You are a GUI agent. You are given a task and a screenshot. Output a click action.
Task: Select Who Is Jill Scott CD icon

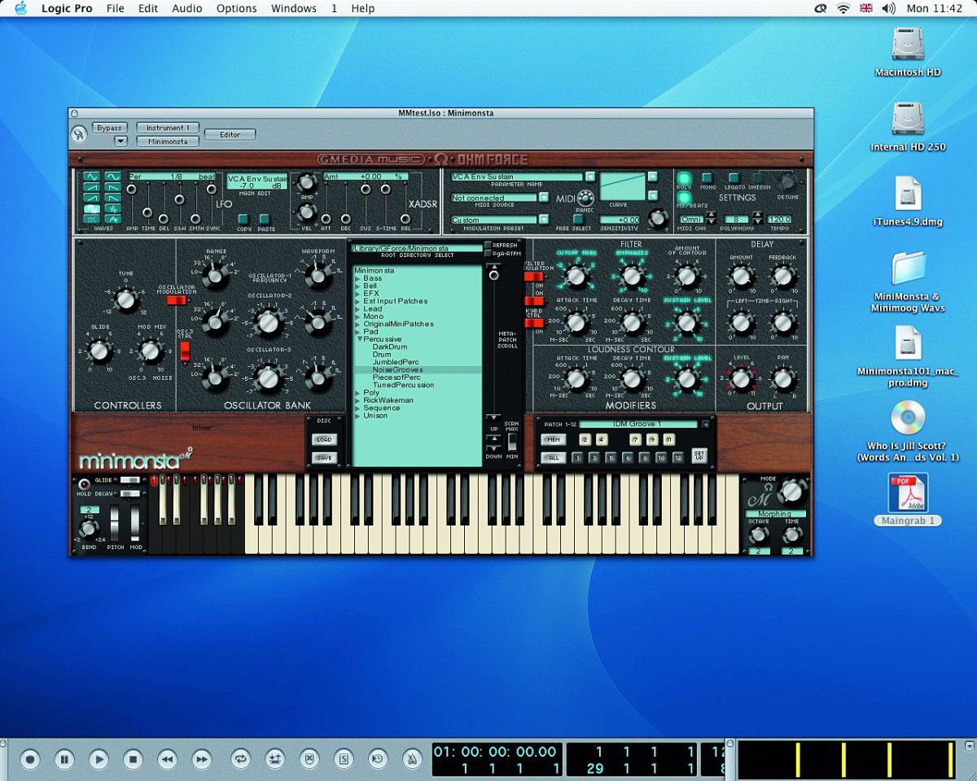(x=907, y=418)
